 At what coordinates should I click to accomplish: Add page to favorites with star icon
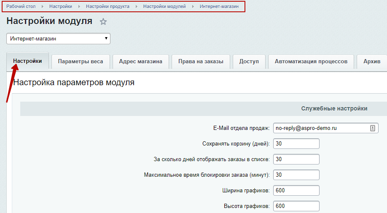tap(103, 22)
